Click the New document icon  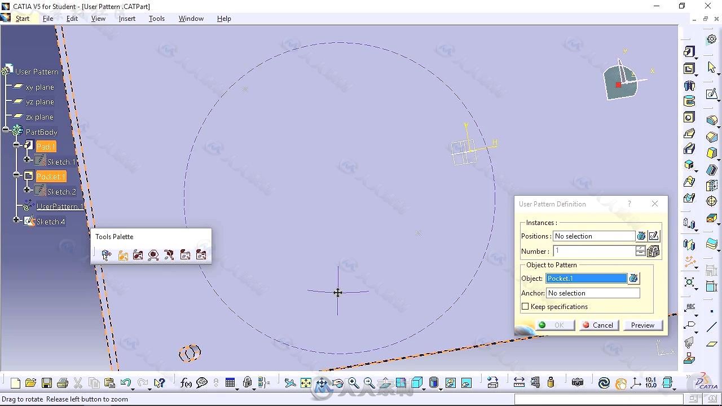(15, 383)
